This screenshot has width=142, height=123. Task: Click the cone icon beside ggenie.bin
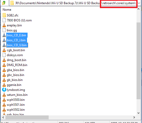tap(4, 85)
